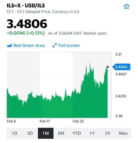138x143 pixels.
Task: Click the ILS=X - USD/ILS title
Action: pos(26,6)
